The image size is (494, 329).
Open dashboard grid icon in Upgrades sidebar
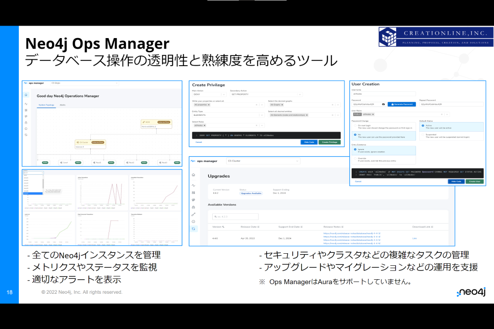click(x=193, y=192)
